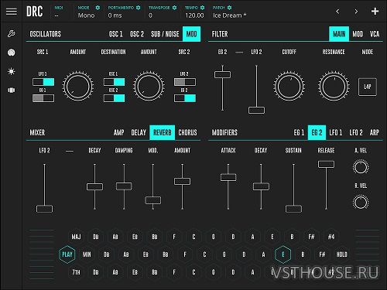Toggle the EG 2 source switch
Viewport: 387px width, 290px height.
[185, 98]
